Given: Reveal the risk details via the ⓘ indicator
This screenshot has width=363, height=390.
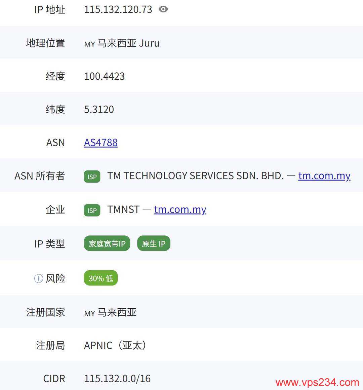Looking at the screenshot, I should click(38, 278).
